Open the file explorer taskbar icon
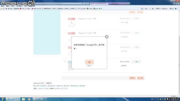This screenshot has width=180, height=101. [x=24, y=99]
